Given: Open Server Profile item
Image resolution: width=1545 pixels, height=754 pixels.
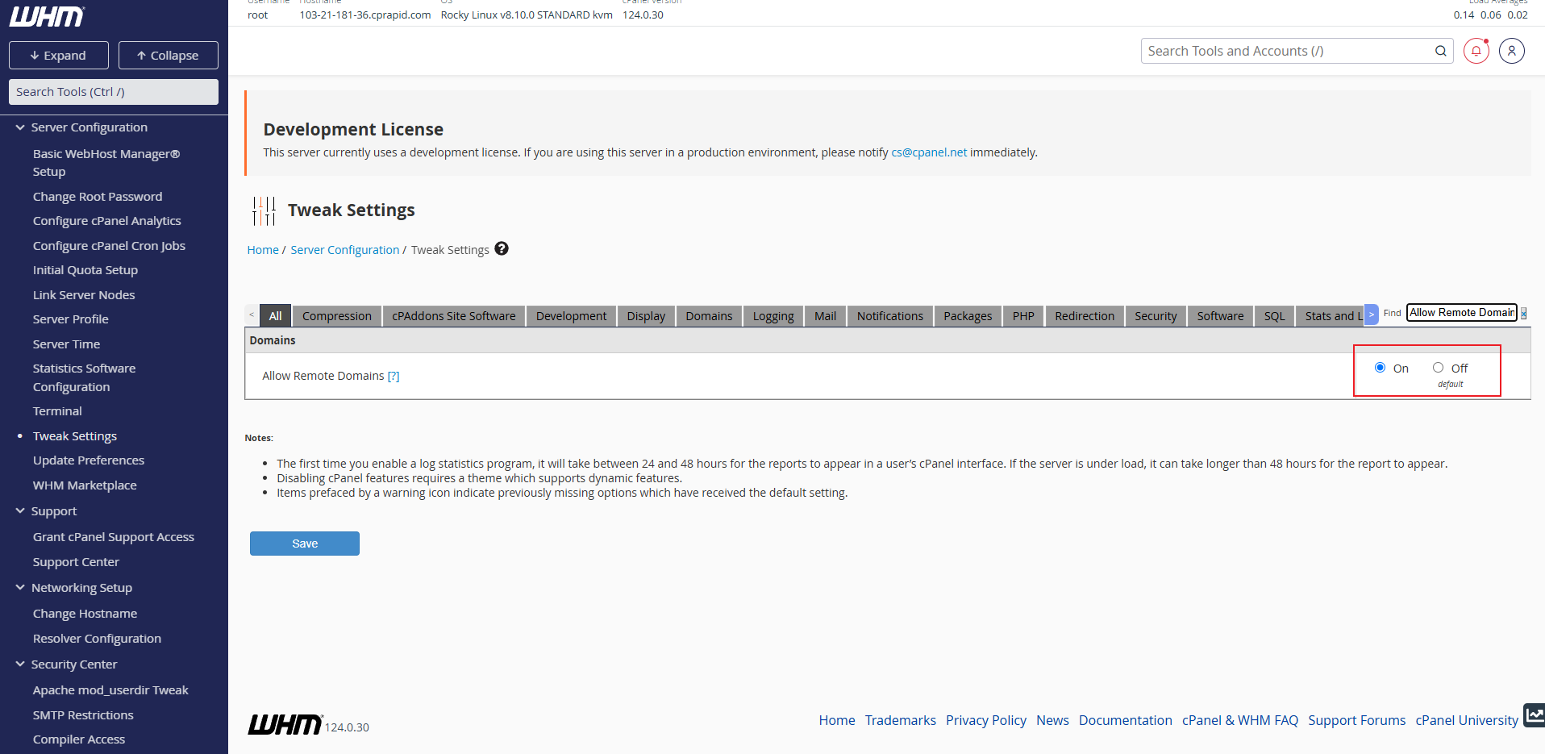Looking at the screenshot, I should 70,319.
